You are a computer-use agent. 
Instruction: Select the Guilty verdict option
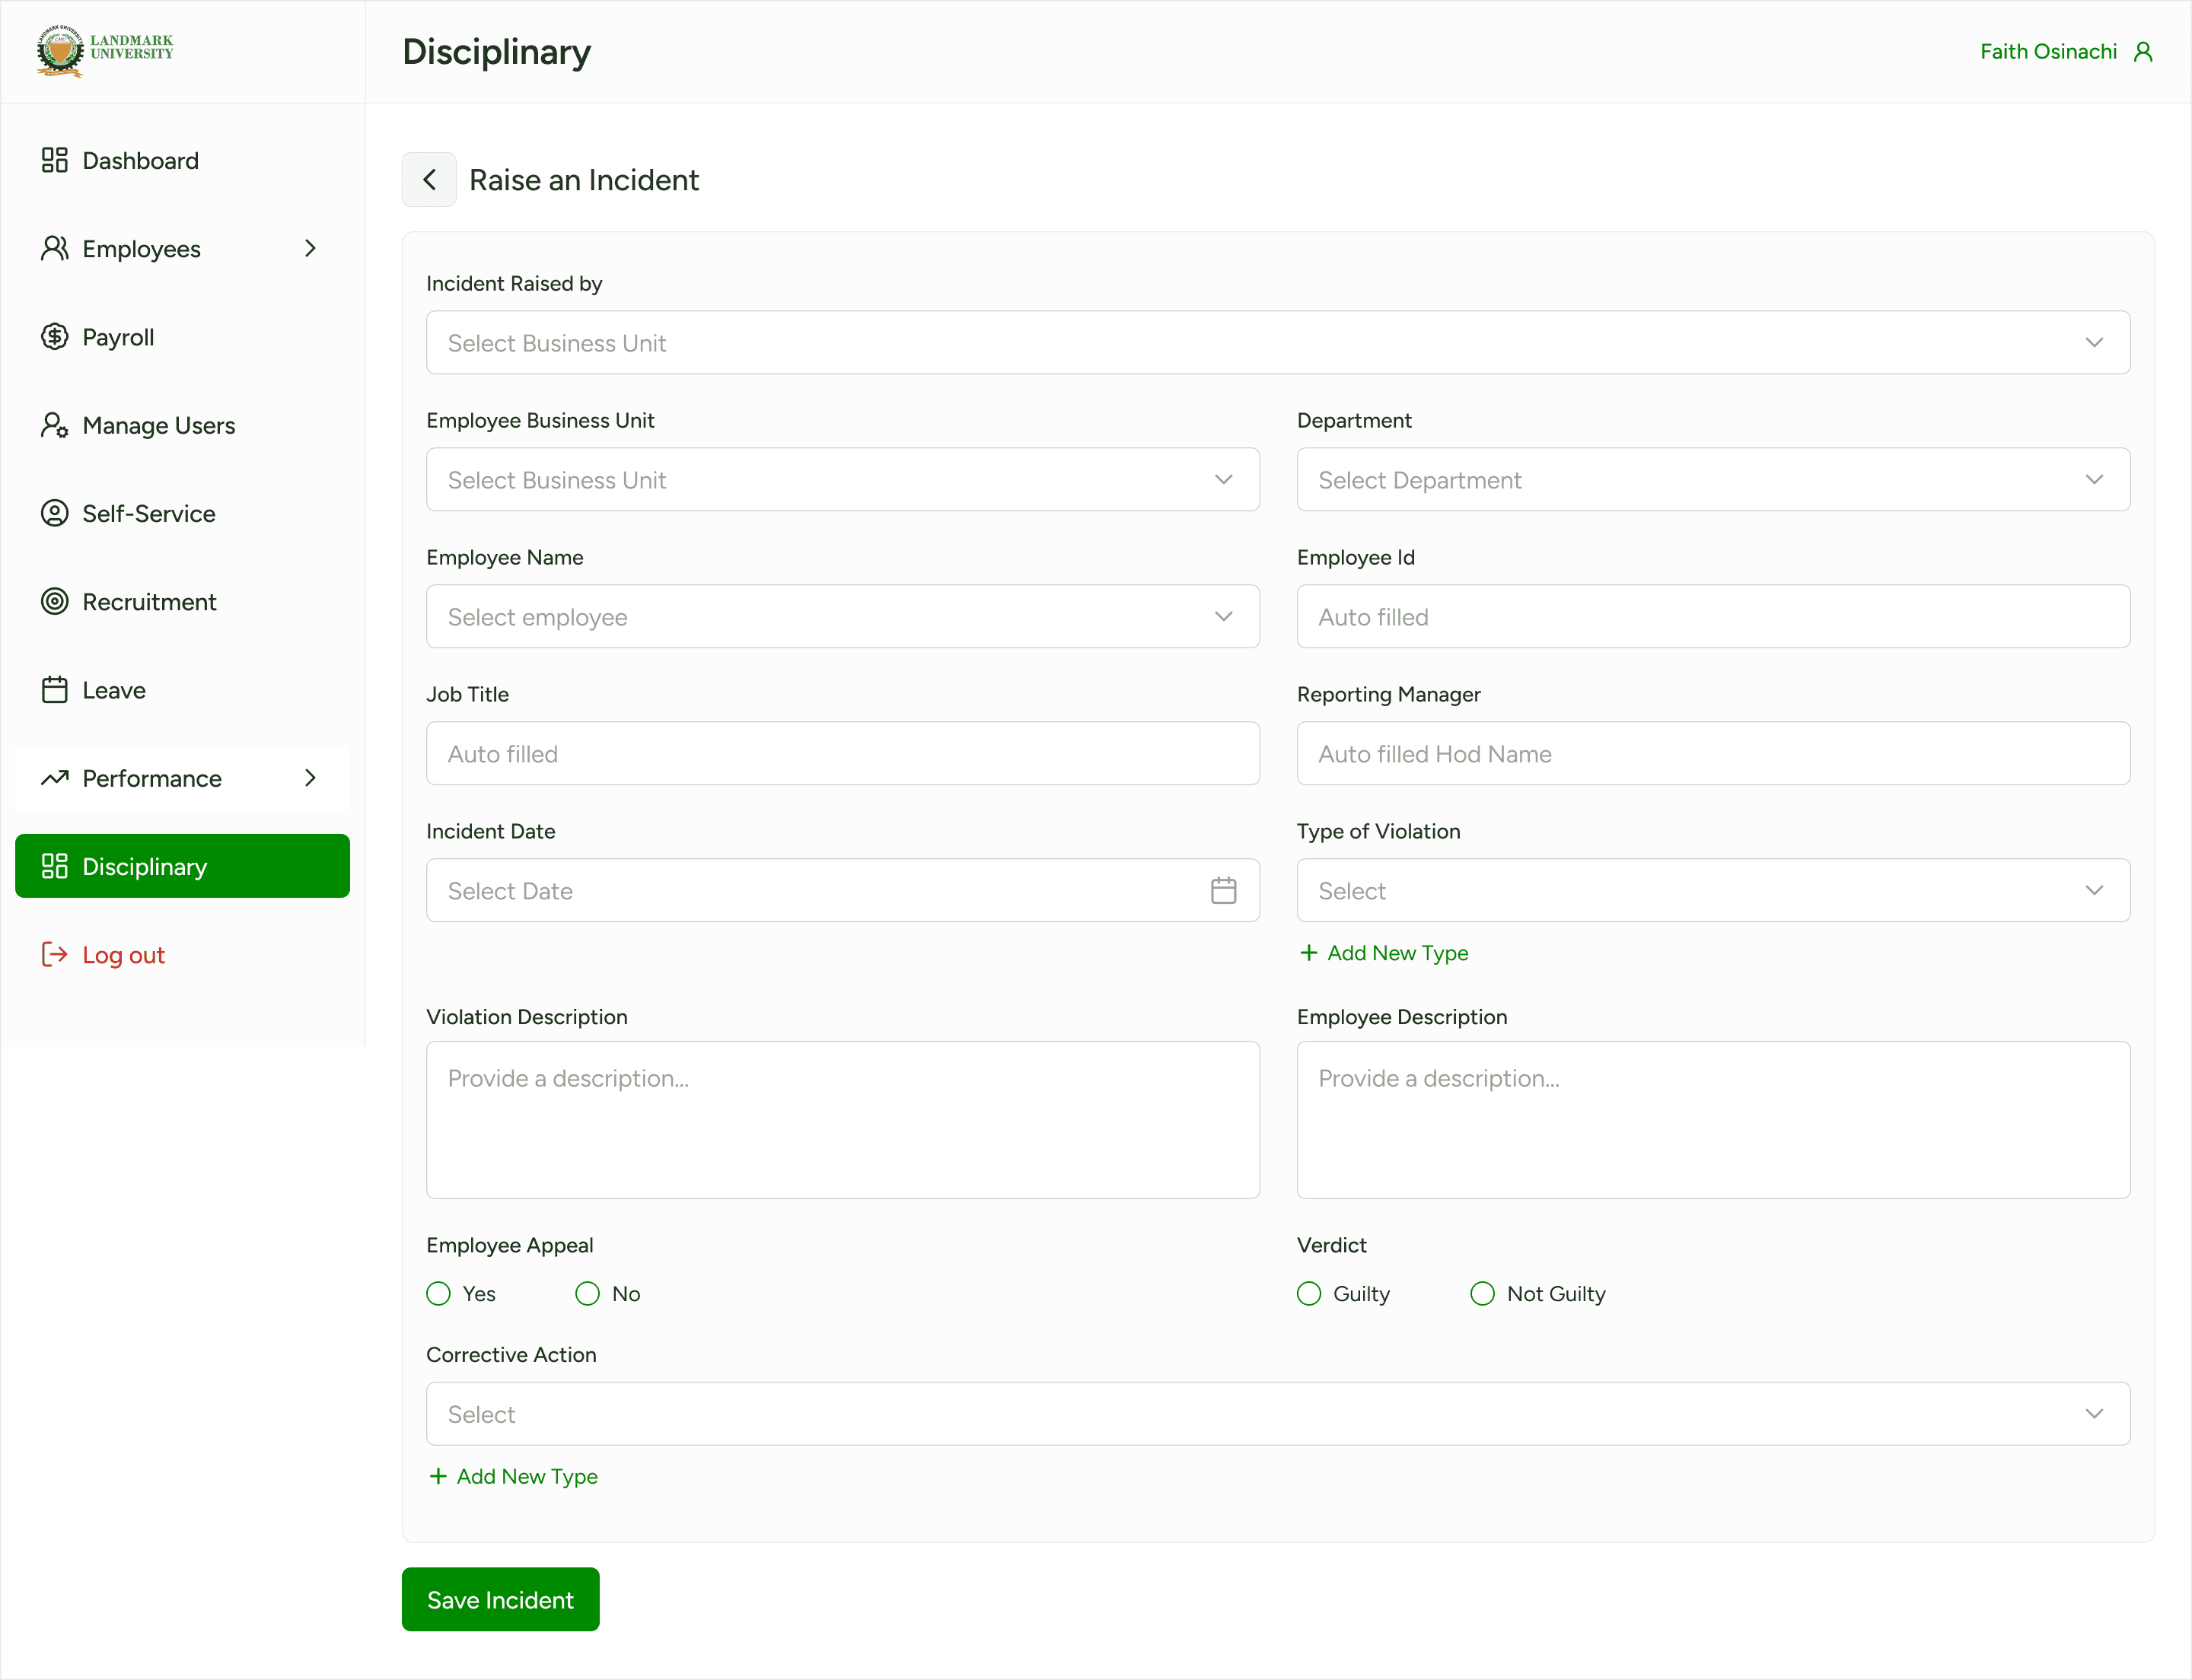point(1308,1293)
